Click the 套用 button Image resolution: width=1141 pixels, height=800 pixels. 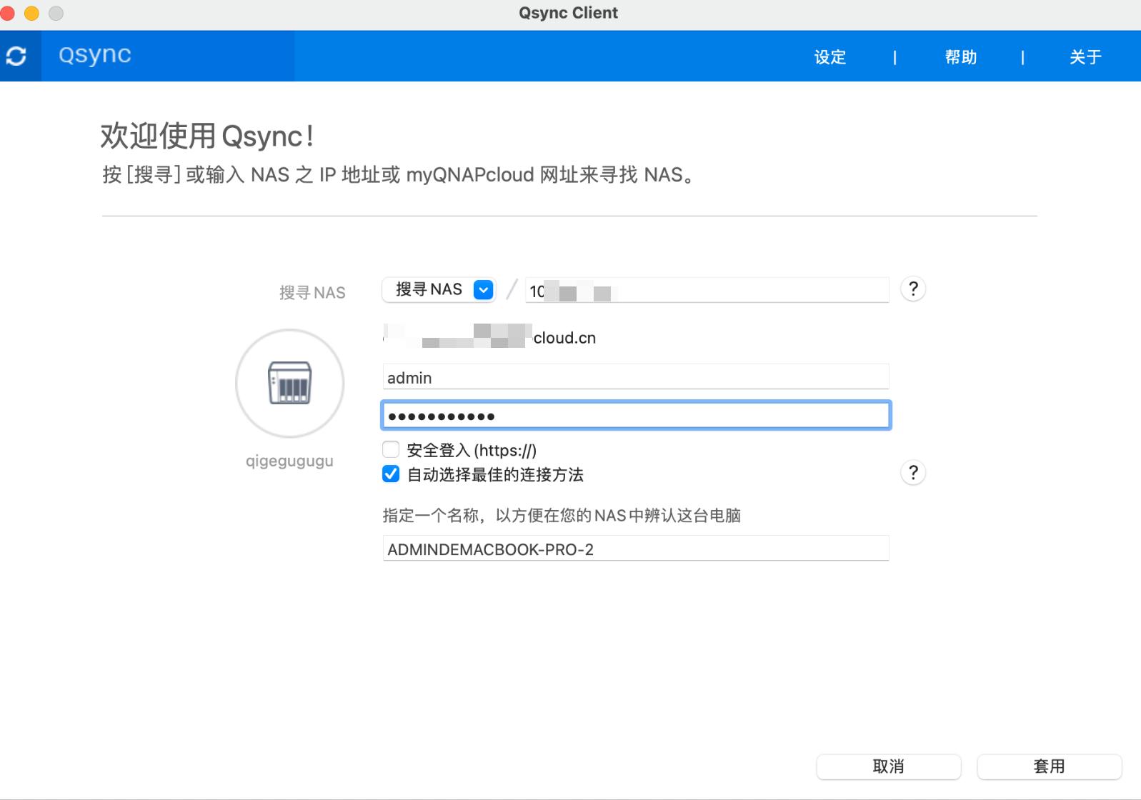pos(1049,766)
